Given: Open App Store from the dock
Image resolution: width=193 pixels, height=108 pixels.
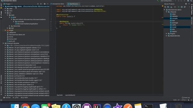Looking at the screenshot, I should pyautogui.click(x=66, y=106).
